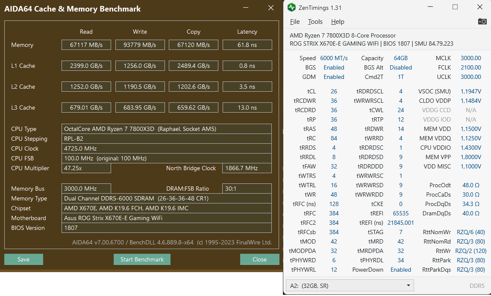Open the Tools menu in ZenTimings
491x296 pixels.
315,22
